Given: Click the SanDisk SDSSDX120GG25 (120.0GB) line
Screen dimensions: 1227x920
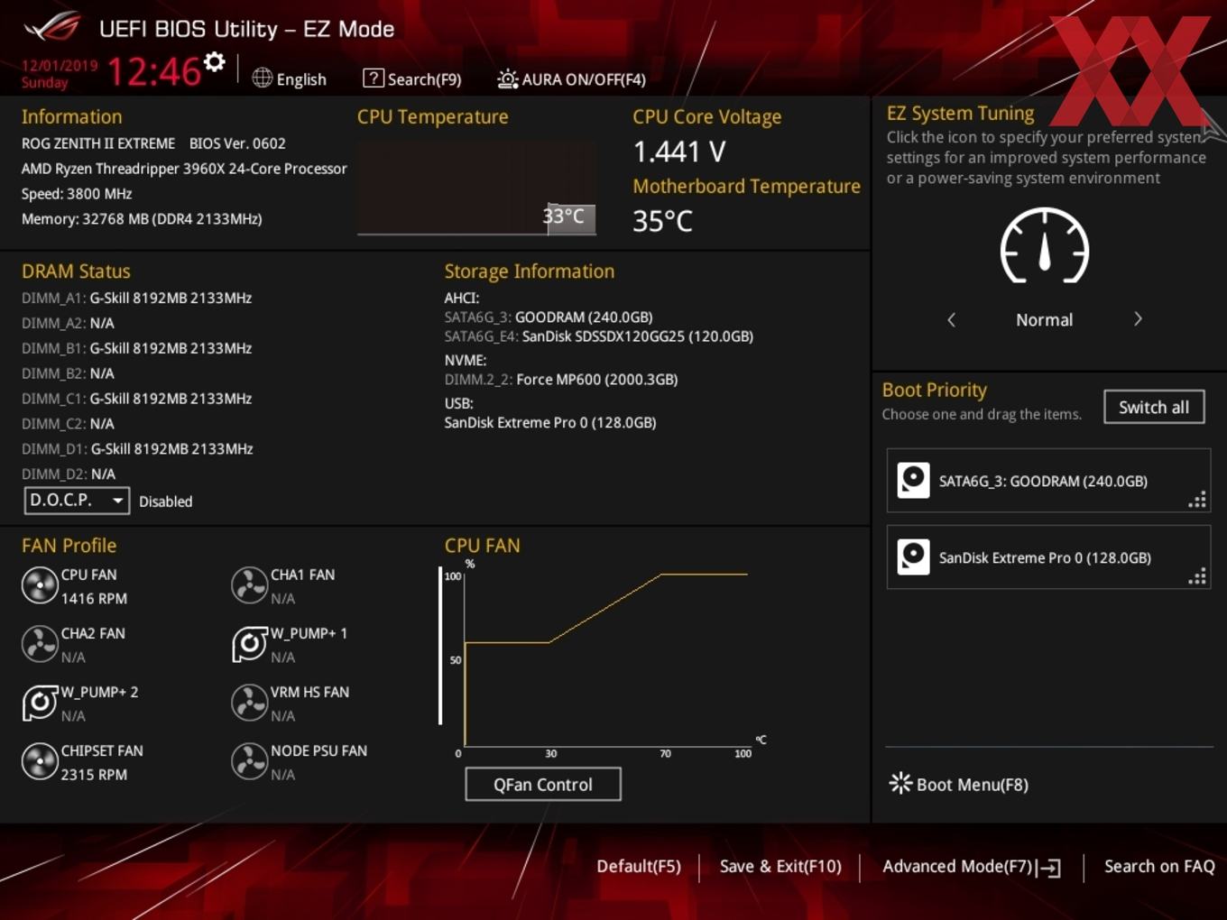Looking at the screenshot, I should pos(598,336).
